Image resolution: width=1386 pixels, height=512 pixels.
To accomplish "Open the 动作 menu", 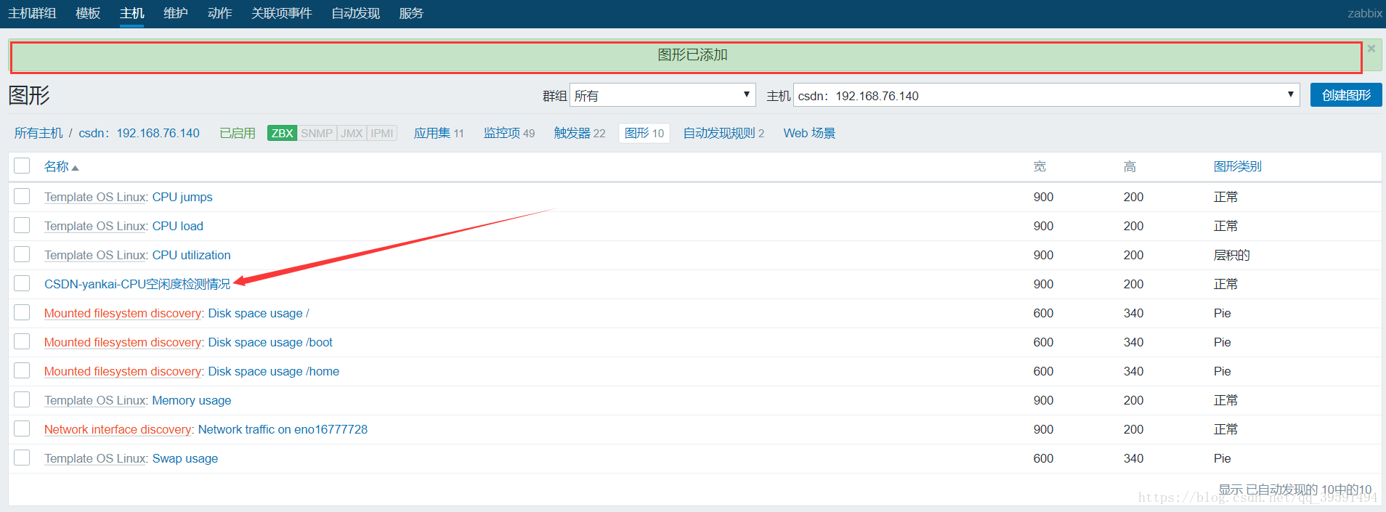I will click(219, 13).
